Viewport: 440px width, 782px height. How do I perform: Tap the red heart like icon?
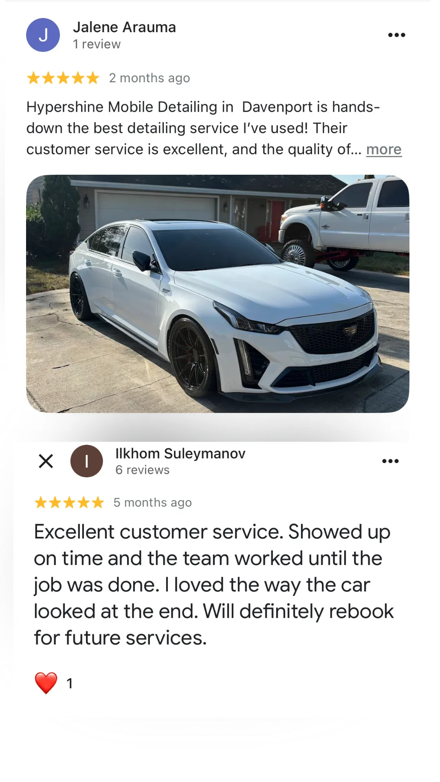click(x=46, y=683)
